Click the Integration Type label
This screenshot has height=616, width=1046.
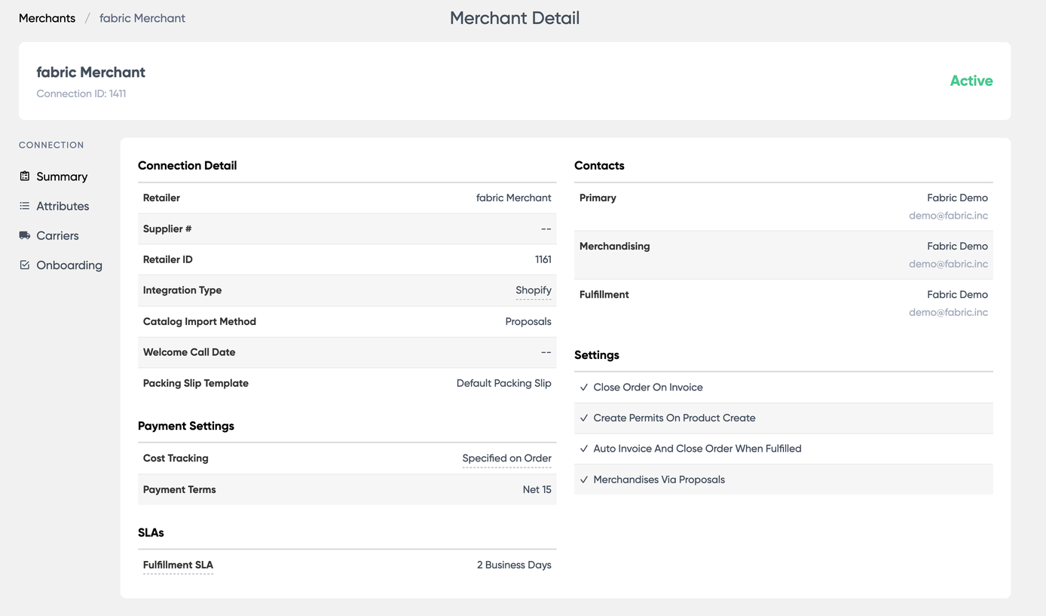(182, 290)
